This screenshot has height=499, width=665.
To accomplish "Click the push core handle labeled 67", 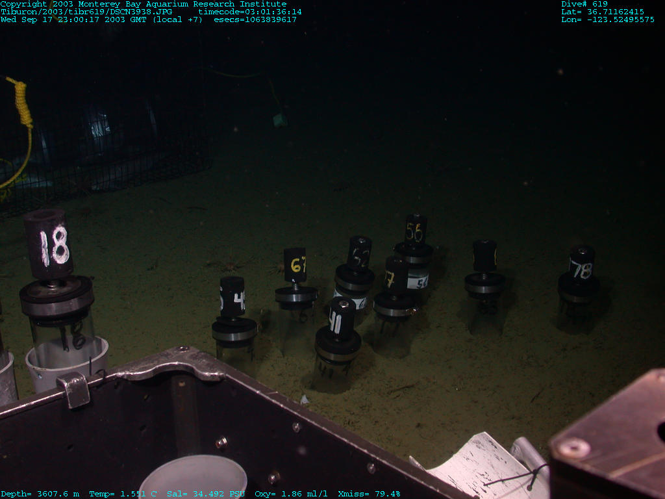I will pyautogui.click(x=295, y=265).
